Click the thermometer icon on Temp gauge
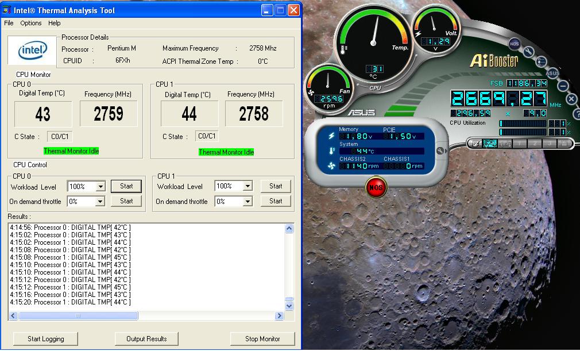The width and height of the screenshot is (580, 351). coord(343,49)
